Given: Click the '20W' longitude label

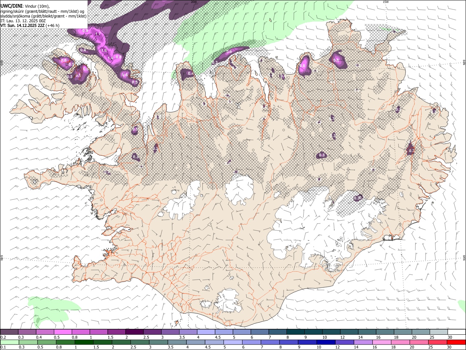Looking at the screenshot, I should coord(194,2).
